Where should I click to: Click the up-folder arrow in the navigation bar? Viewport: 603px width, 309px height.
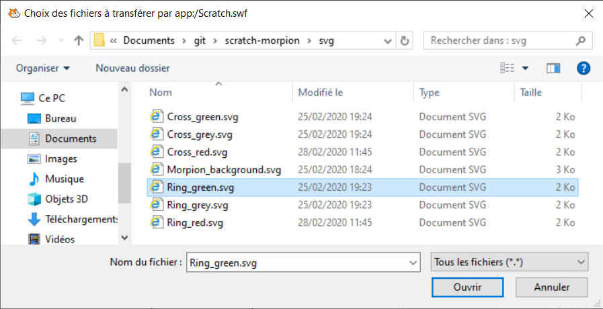[79, 41]
